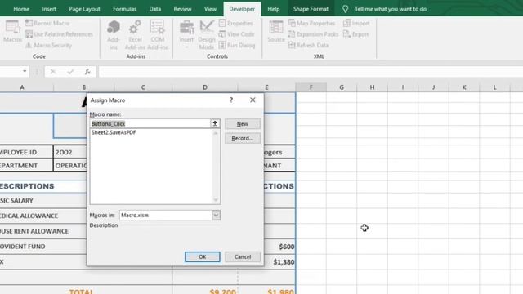Open Excel Add-ins
Image resolution: width=523 pixels, height=294 pixels.
pos(135,34)
